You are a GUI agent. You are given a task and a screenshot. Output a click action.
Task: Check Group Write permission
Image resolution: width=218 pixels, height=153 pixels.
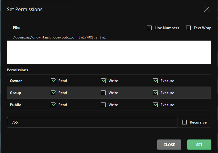[103, 93]
